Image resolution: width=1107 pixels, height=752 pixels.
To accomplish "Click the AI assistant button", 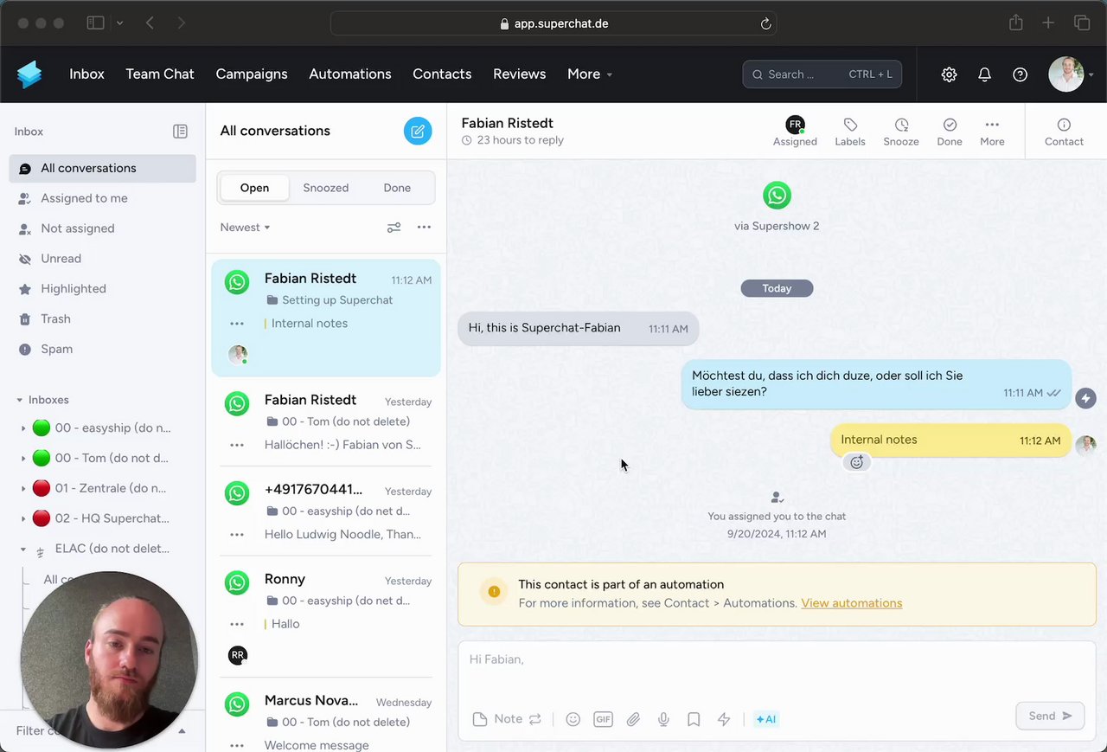I will (766, 718).
